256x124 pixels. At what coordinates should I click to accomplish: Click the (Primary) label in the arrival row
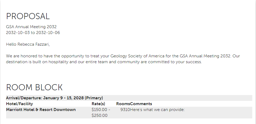[x=94, y=98]
